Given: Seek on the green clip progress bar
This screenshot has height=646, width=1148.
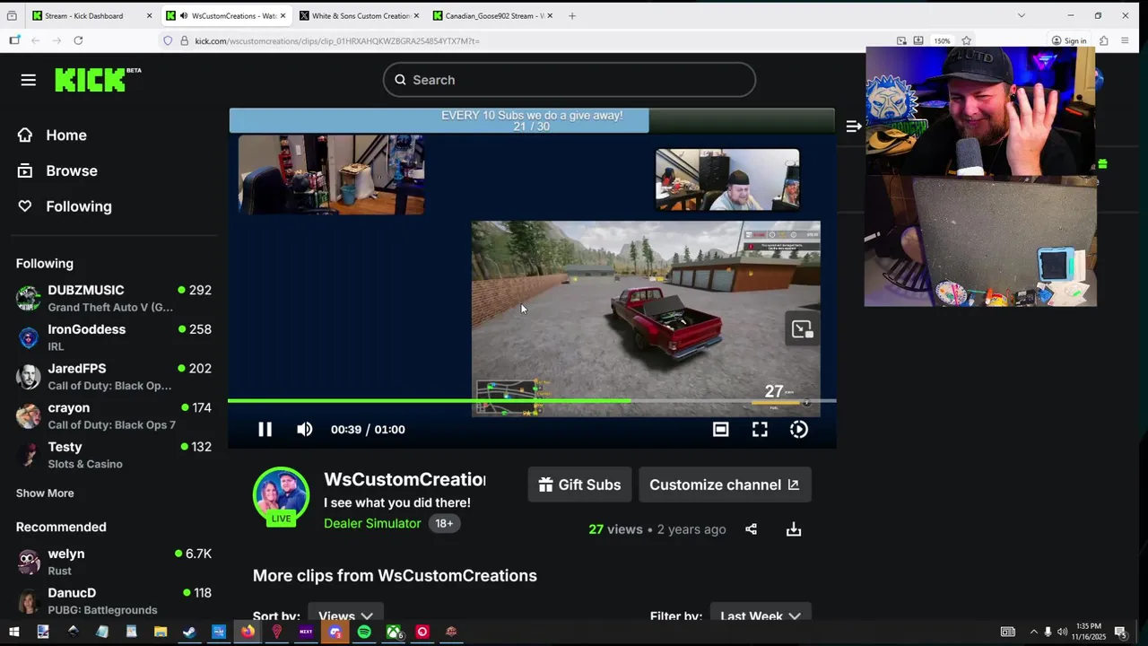Looking at the screenshot, I should tap(532, 401).
